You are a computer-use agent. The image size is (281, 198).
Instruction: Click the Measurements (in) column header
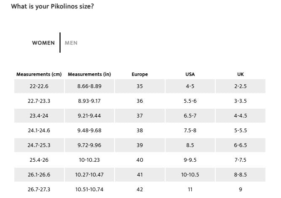(89, 75)
